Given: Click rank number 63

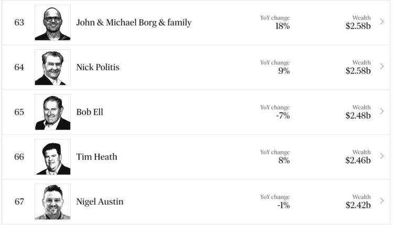Looking at the screenshot, I should [19, 22].
